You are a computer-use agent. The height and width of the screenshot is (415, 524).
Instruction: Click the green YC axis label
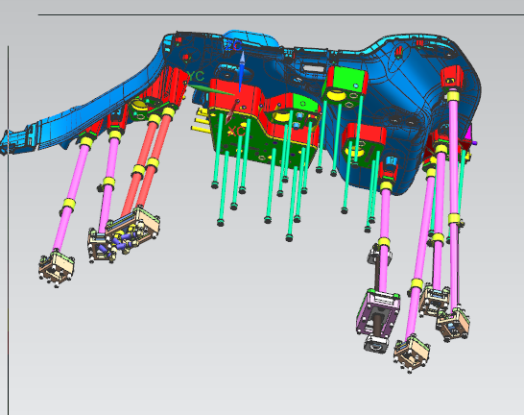[x=196, y=76]
